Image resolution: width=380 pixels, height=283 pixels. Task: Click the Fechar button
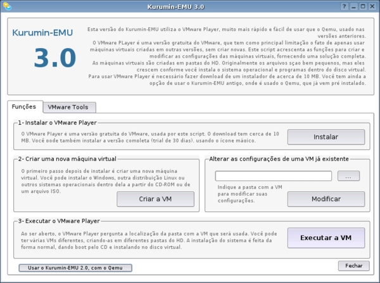[354, 266]
